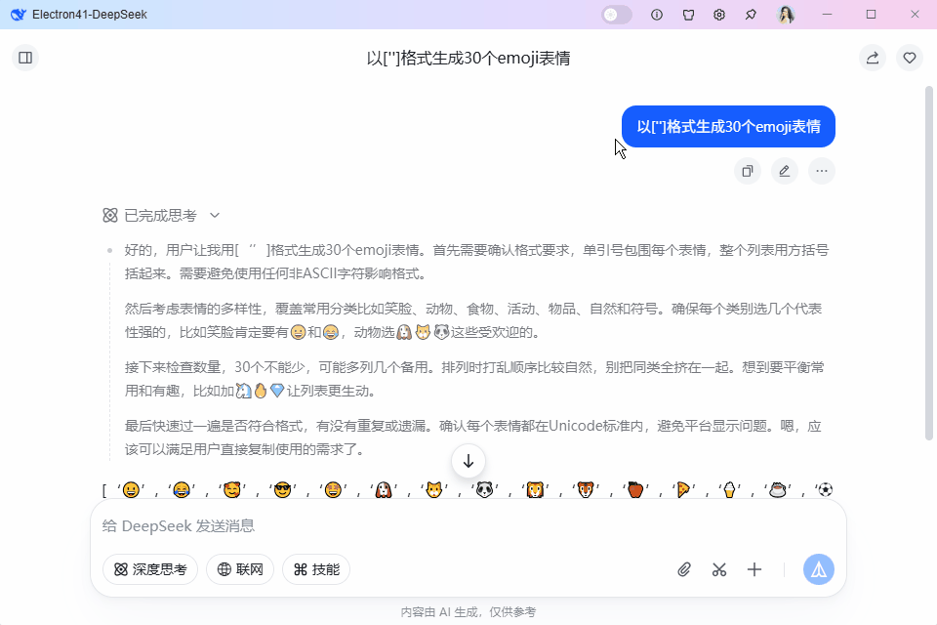The width and height of the screenshot is (937, 625).
Task: Click the ice cream emoji in output list
Action: tap(730, 490)
